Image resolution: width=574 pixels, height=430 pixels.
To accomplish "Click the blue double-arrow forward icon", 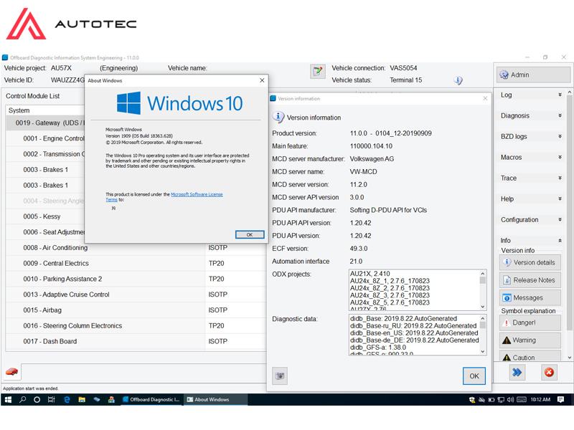I will 517,372.
